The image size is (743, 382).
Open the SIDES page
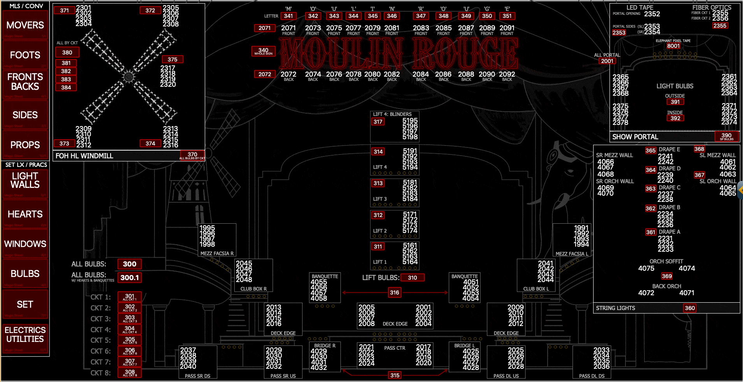pos(25,115)
